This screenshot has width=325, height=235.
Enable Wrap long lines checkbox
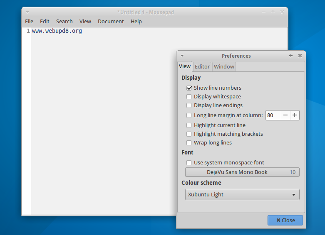[x=189, y=143]
